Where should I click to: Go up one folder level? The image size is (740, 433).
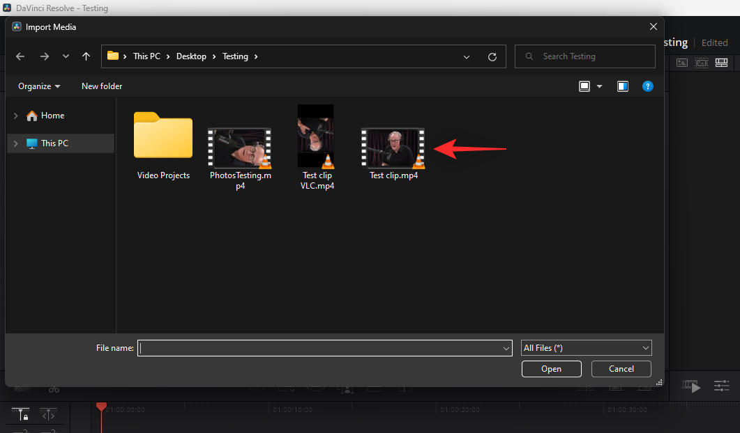click(x=86, y=56)
